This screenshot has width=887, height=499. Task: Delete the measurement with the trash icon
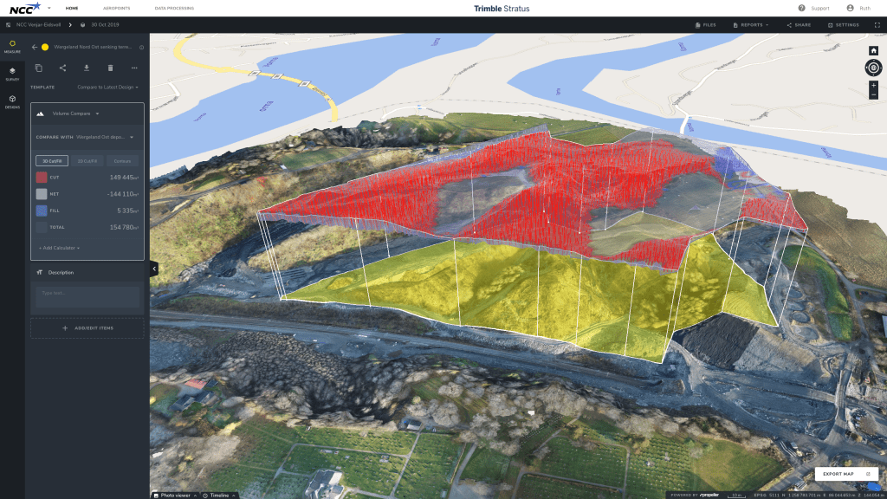(110, 68)
